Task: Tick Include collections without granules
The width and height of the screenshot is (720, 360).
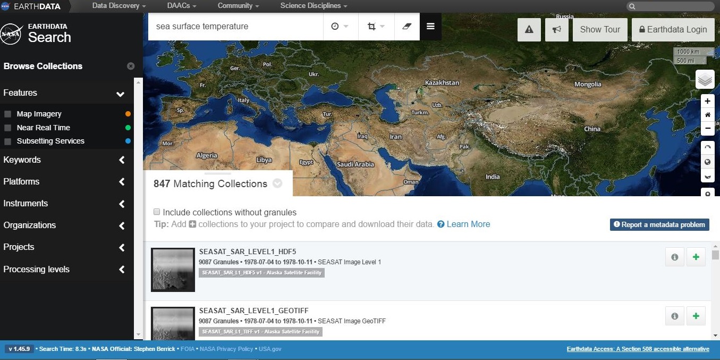Action: pos(157,212)
